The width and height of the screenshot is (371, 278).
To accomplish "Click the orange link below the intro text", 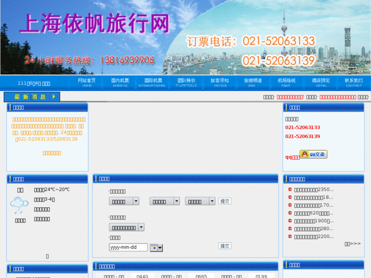I will pos(52,153).
